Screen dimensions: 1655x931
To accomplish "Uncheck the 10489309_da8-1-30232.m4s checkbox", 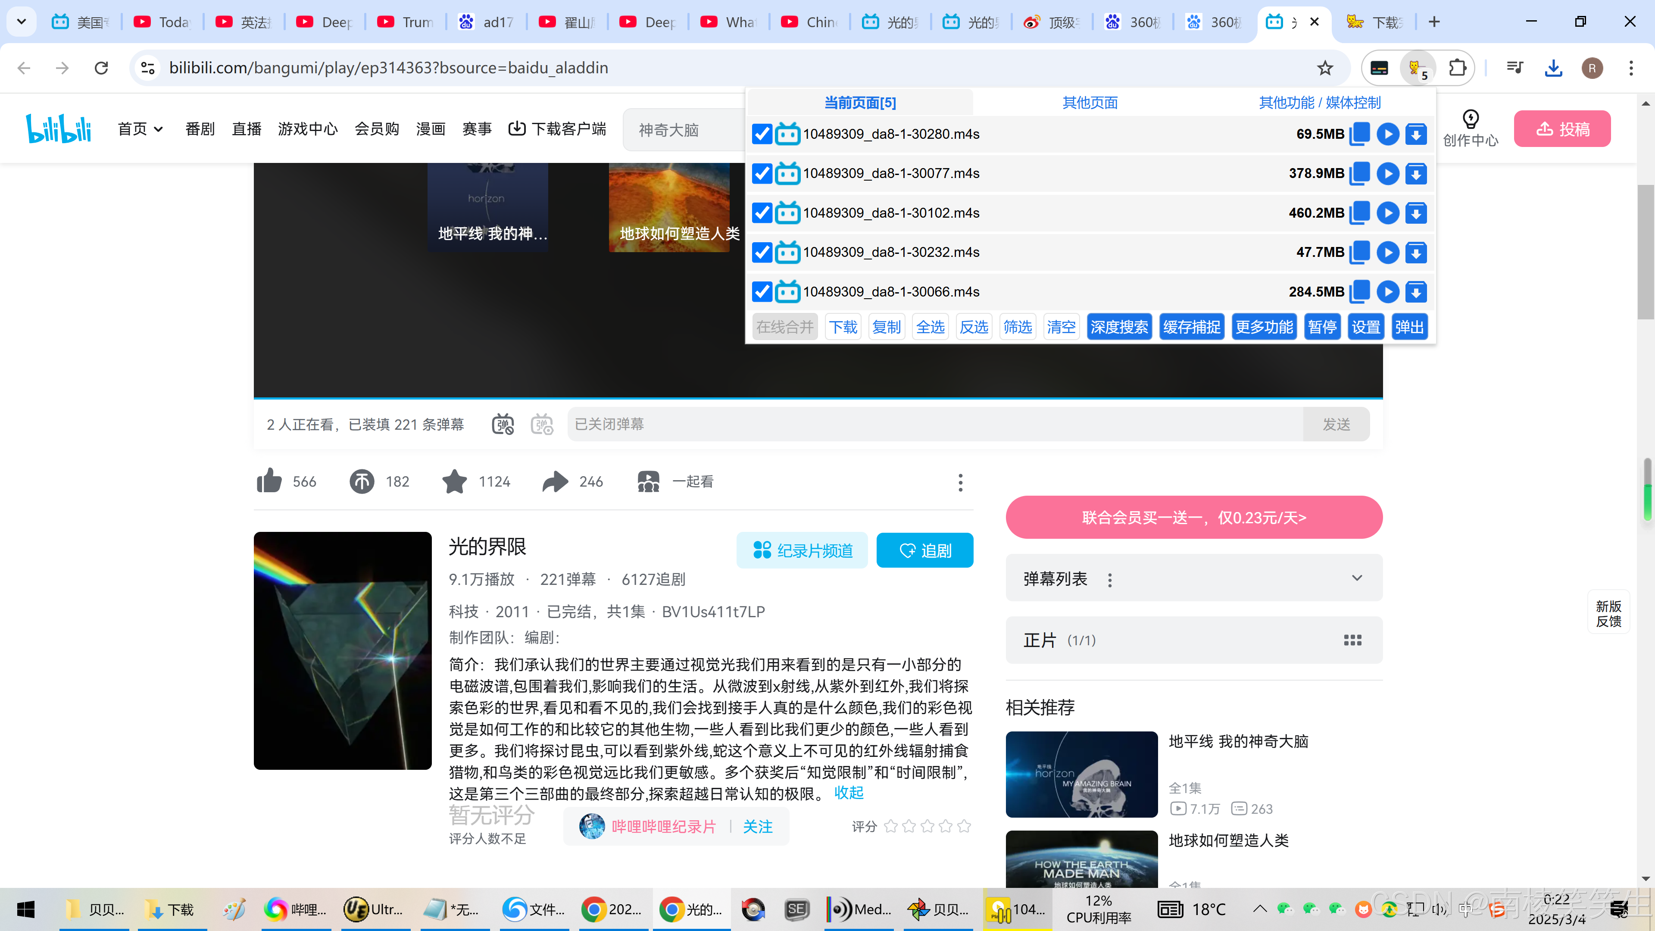I will pyautogui.click(x=762, y=253).
